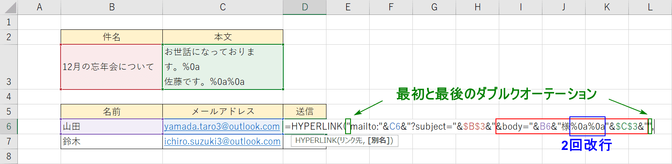672x164 pixels.
Task: Select row 5 header
Action: click(x=9, y=111)
